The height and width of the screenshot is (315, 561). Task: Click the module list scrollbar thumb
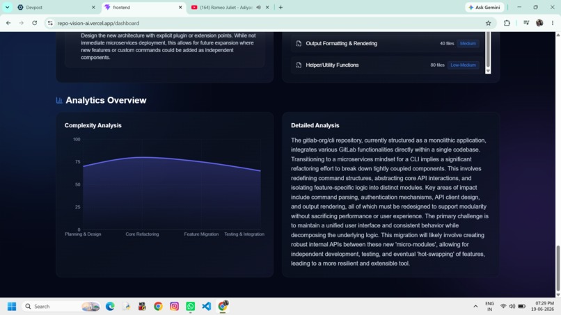(488, 49)
